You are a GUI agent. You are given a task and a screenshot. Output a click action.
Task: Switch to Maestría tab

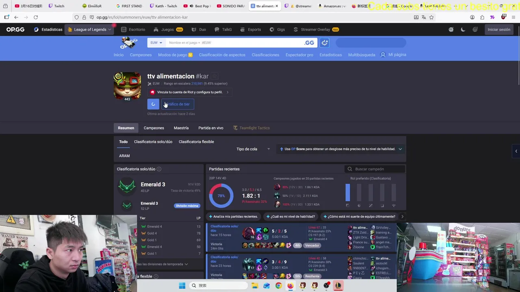(x=181, y=128)
